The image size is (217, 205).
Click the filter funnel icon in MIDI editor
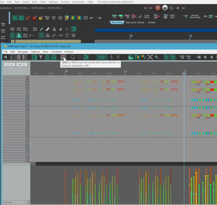[41, 57]
